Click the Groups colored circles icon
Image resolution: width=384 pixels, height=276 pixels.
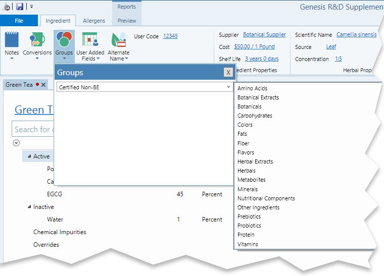coord(64,40)
